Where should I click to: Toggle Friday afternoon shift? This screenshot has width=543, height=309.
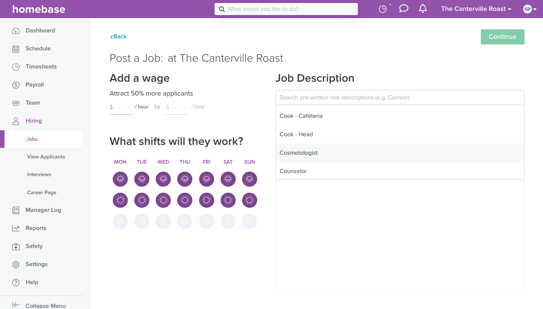coord(206,200)
